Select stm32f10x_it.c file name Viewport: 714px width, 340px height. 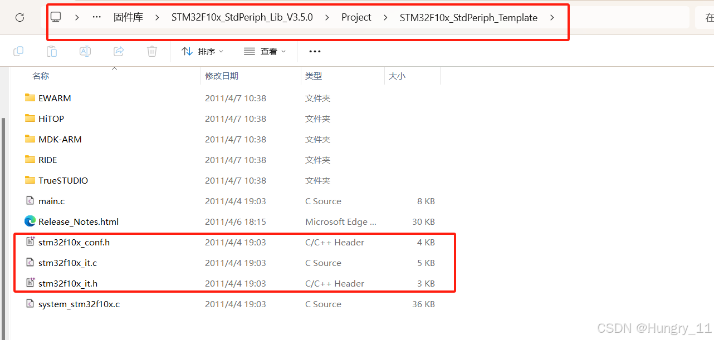[68, 263]
